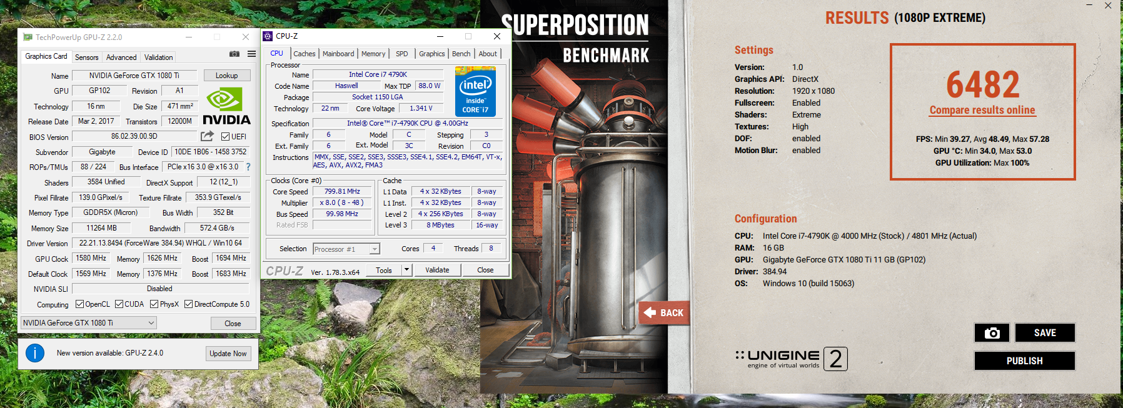The height and width of the screenshot is (408, 1123).
Task: Click the Instructions list in CPU-Z
Action: coord(408,161)
